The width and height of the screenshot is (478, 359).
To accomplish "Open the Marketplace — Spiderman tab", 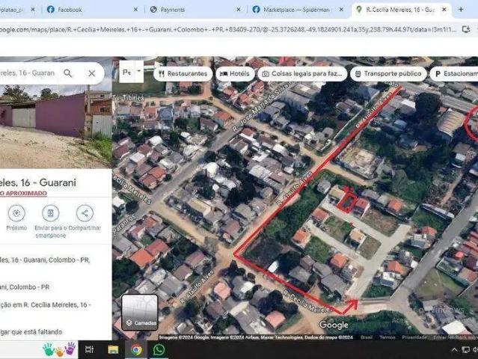I will tap(297, 10).
